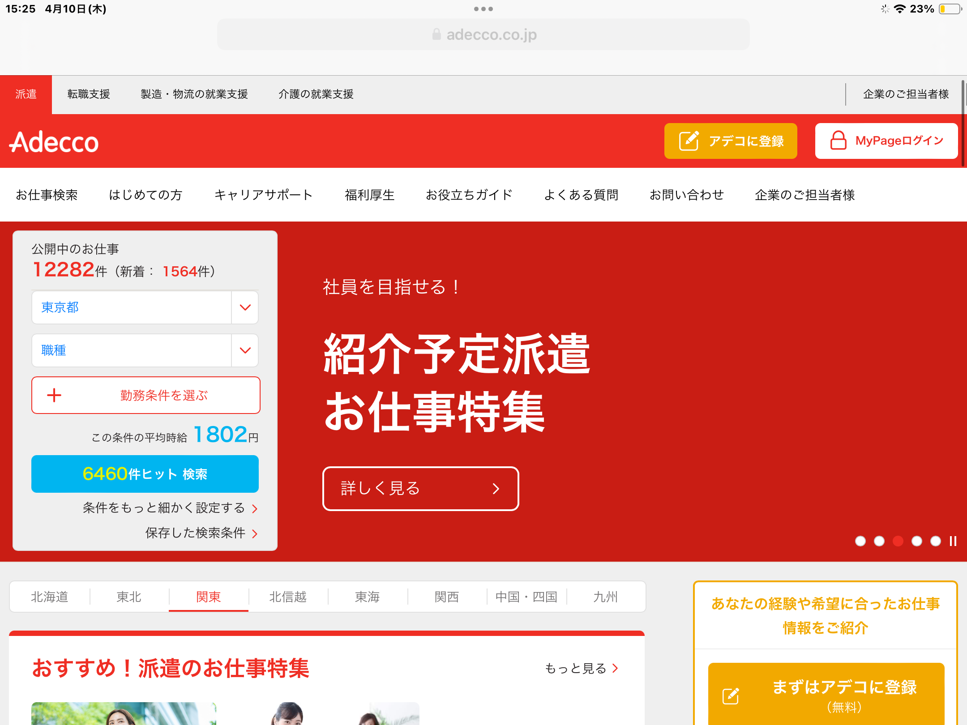Select 九州 region tab
This screenshot has width=967, height=725.
click(x=606, y=597)
